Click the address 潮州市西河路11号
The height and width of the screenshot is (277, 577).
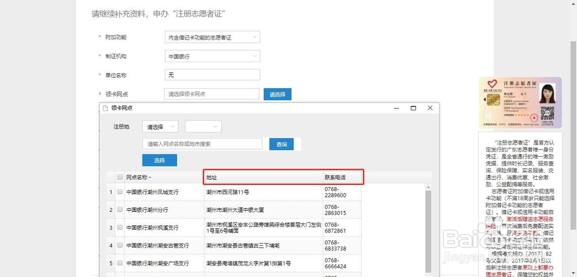[x=228, y=192]
